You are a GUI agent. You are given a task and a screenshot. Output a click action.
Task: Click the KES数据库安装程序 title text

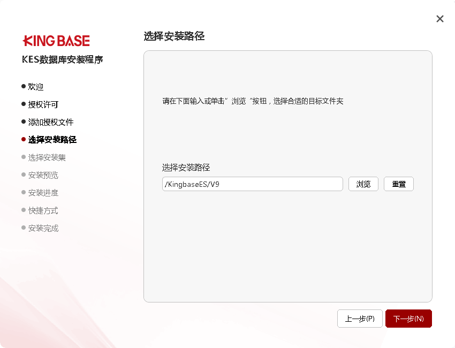click(62, 59)
